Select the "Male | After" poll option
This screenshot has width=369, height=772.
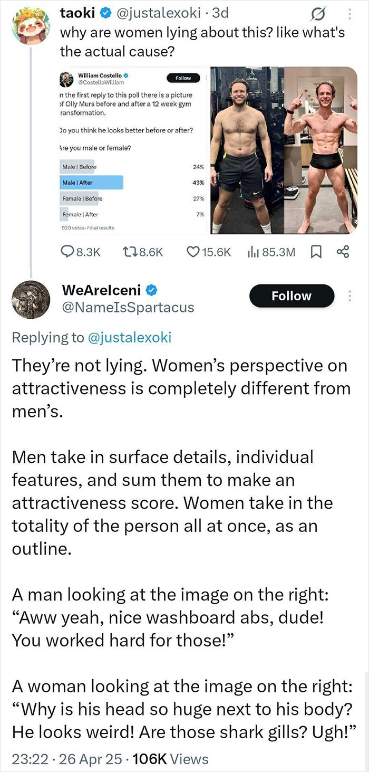point(92,183)
